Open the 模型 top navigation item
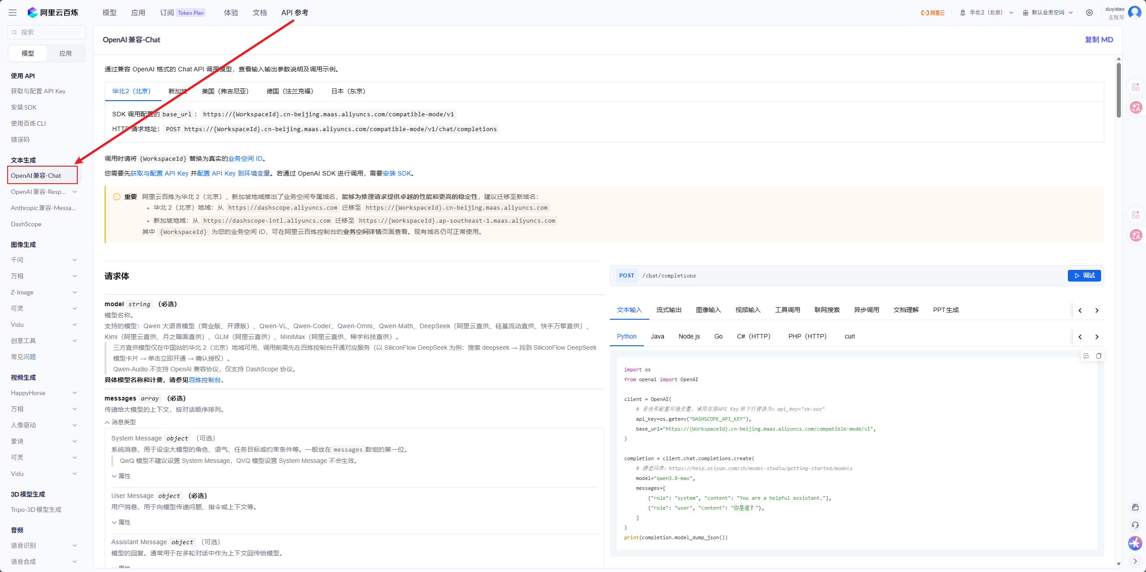Screen dimensions: 1146x572 click(110, 13)
